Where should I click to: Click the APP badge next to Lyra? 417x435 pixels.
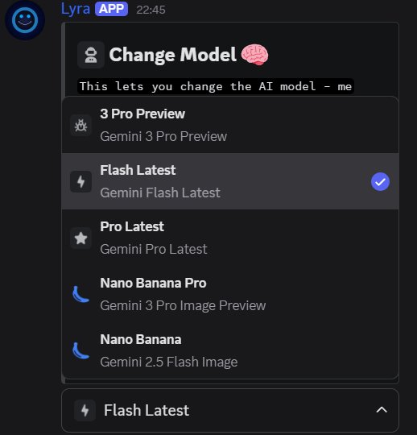point(111,9)
